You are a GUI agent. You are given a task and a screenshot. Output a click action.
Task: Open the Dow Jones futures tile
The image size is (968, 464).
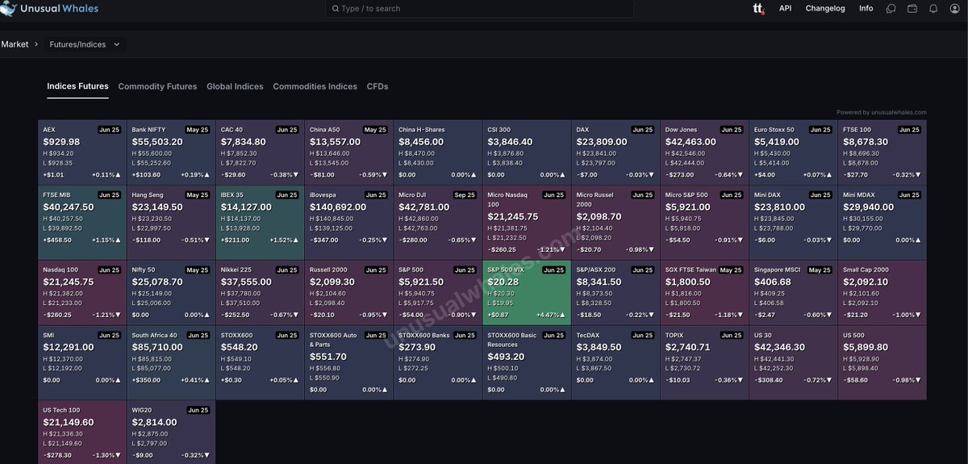(x=705, y=153)
